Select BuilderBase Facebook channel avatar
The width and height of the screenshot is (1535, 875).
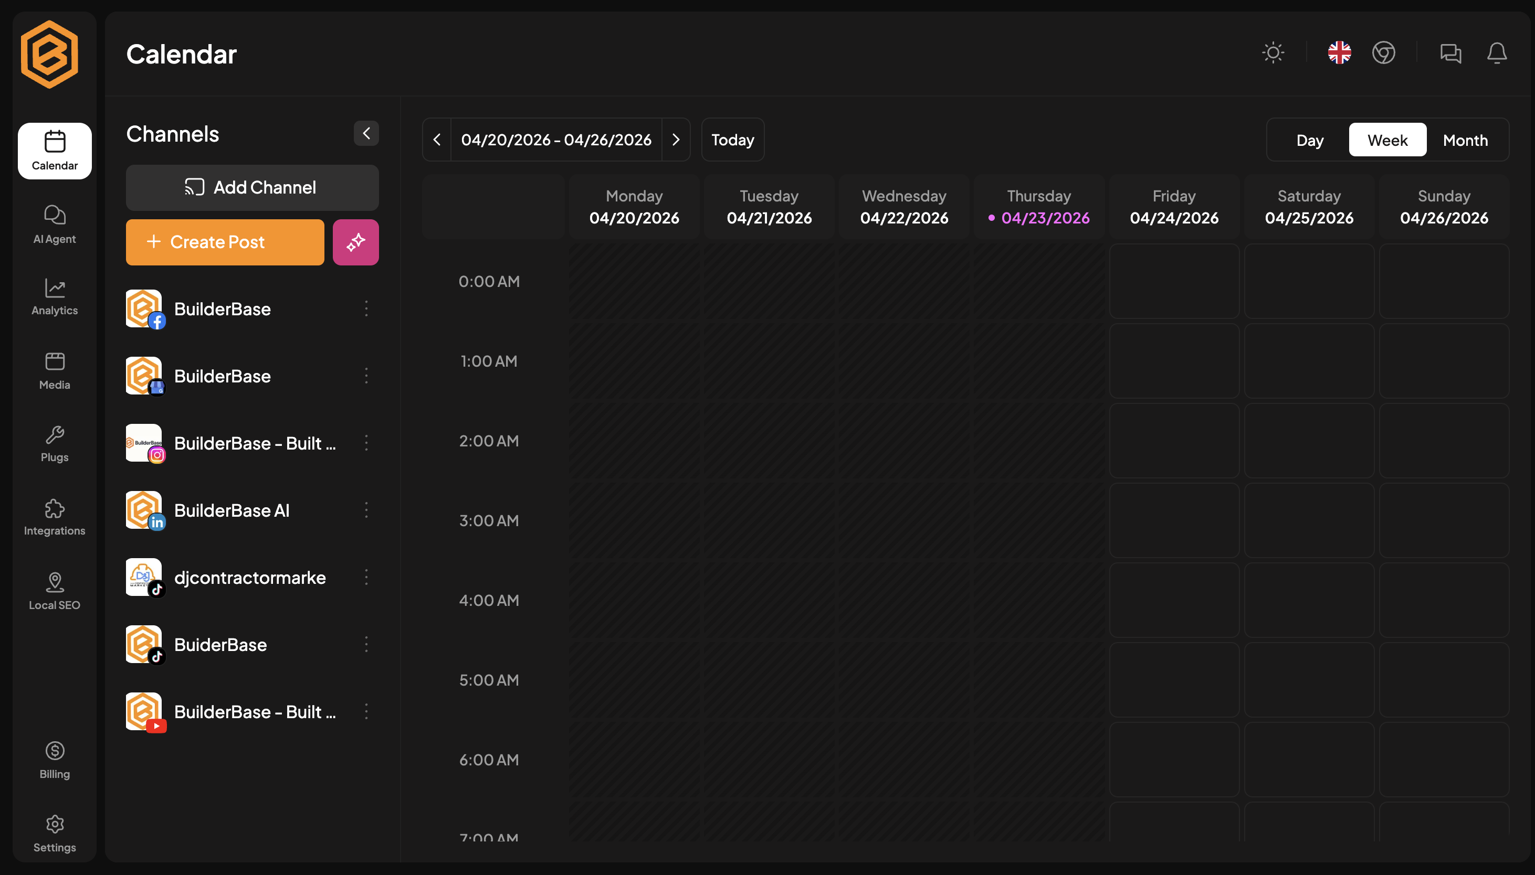click(x=144, y=309)
